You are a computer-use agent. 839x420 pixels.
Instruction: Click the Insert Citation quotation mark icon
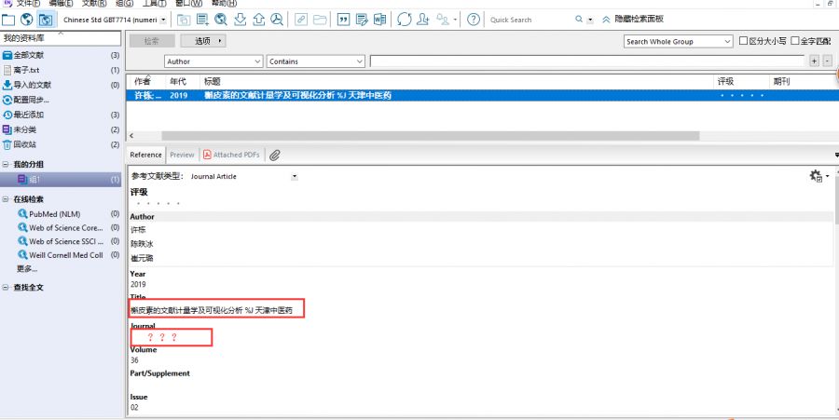pos(342,20)
